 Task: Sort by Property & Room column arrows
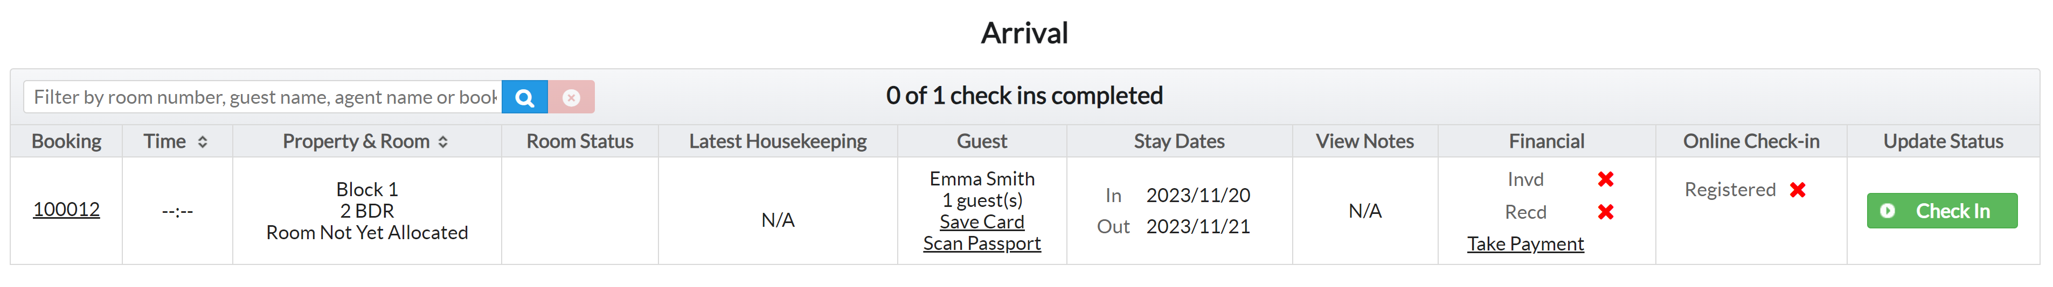click(x=443, y=142)
